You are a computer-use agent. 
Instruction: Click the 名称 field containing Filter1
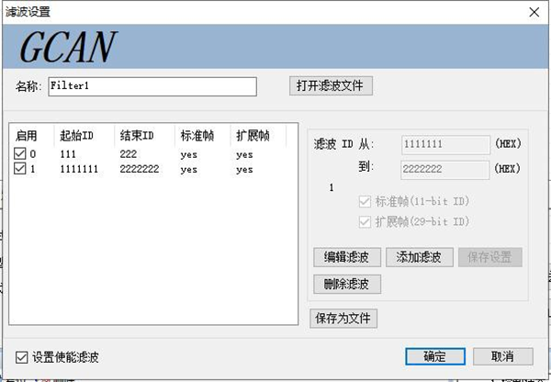(152, 86)
